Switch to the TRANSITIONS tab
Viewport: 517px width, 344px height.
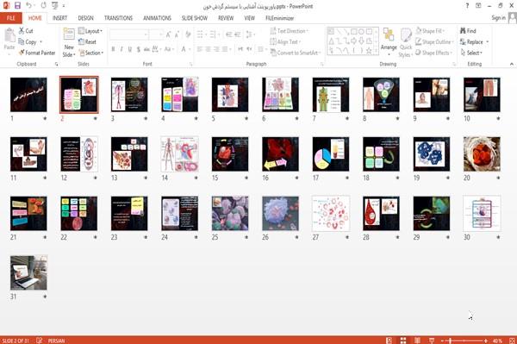click(x=118, y=18)
